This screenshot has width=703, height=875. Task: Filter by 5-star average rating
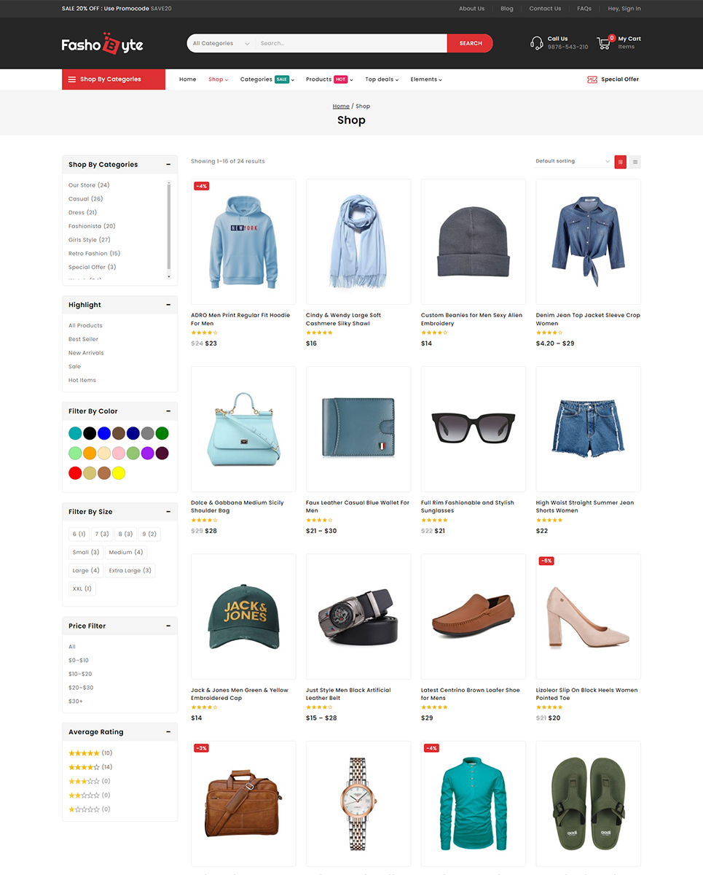coord(84,753)
